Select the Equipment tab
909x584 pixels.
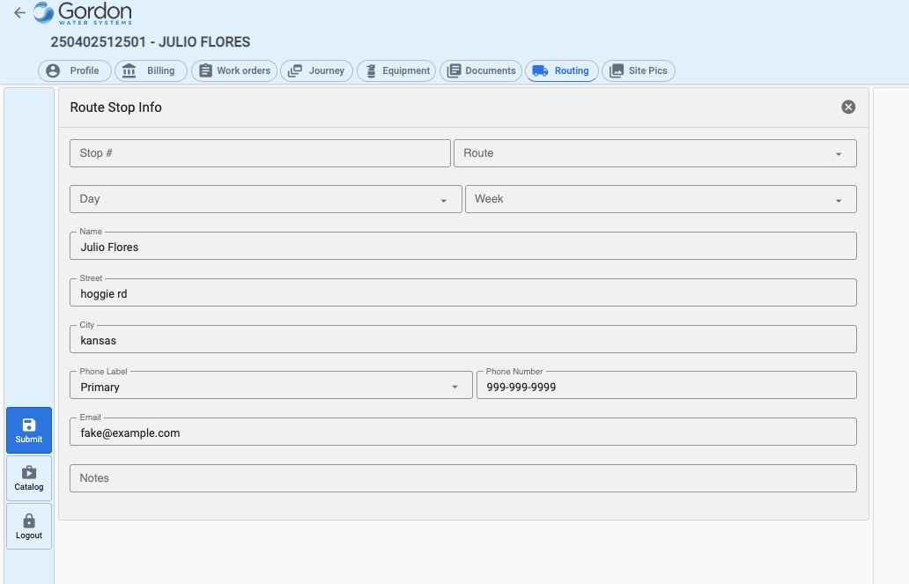[396, 70]
